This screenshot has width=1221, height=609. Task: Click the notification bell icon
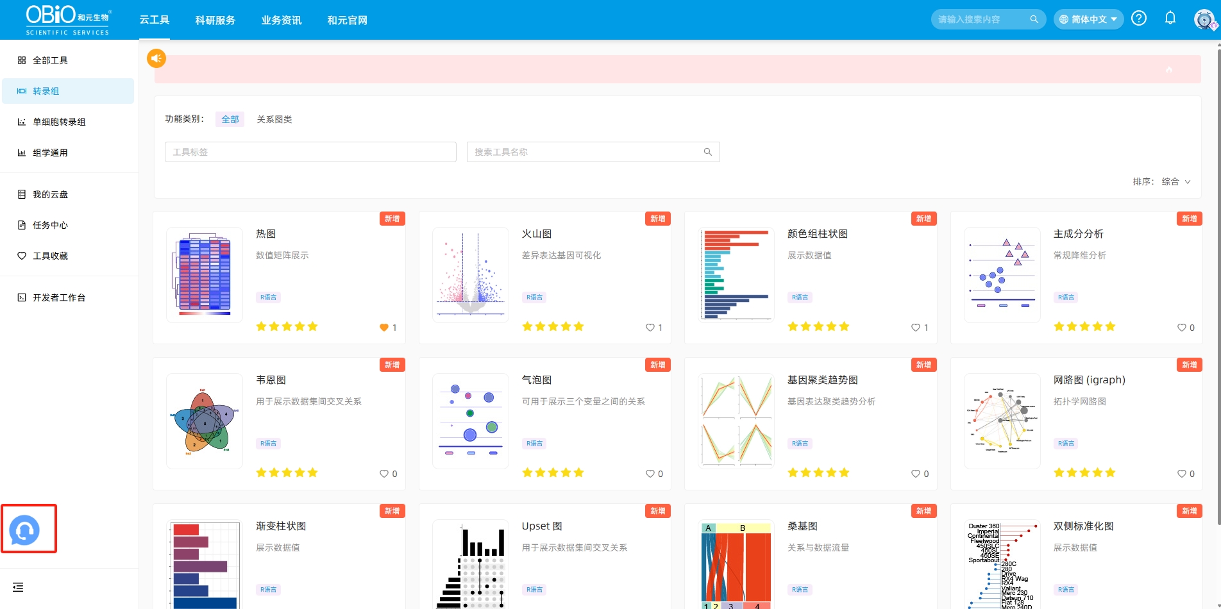coord(1170,19)
